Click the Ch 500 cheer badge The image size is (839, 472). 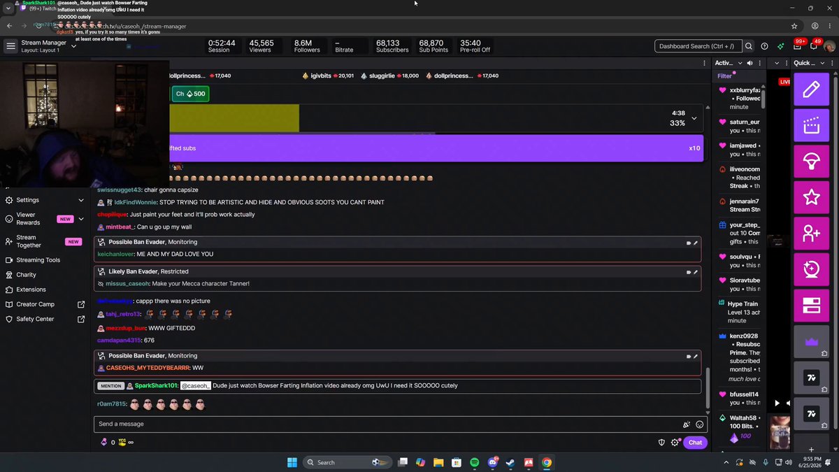coord(190,94)
